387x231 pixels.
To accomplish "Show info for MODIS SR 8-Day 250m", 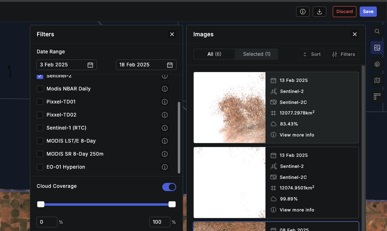I will tap(165, 154).
